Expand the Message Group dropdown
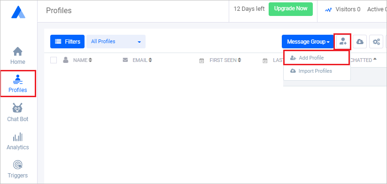The width and height of the screenshot is (387, 184). (x=308, y=41)
